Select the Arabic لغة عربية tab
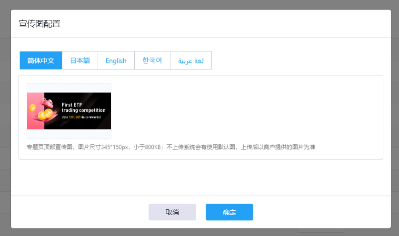Viewport: 399px width, 236px height. (x=191, y=60)
